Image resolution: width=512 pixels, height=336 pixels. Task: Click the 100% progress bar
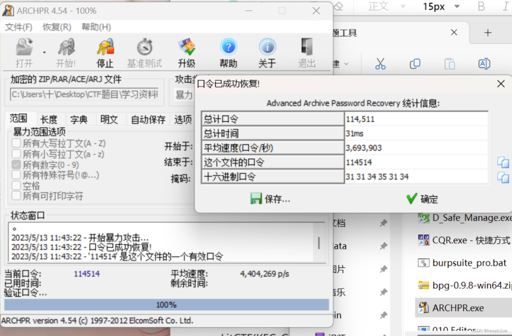tap(167, 305)
